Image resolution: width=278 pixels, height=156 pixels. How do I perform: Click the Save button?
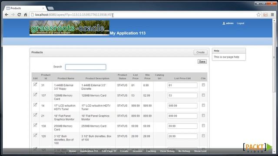point(202,62)
